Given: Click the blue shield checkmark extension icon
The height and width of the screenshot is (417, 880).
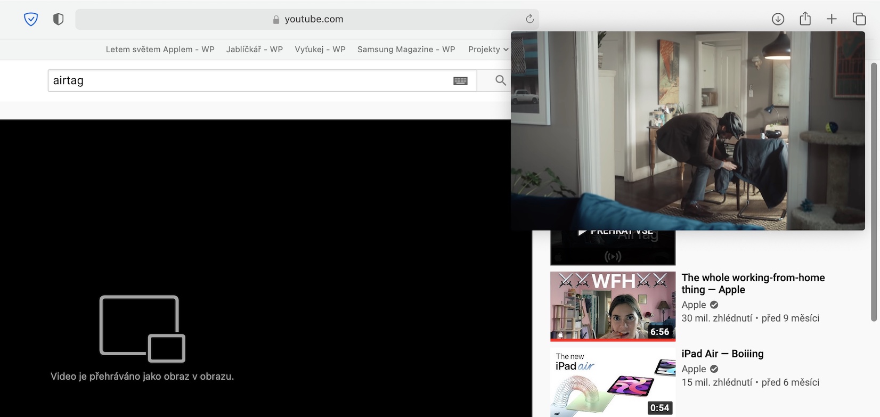Looking at the screenshot, I should (x=31, y=19).
